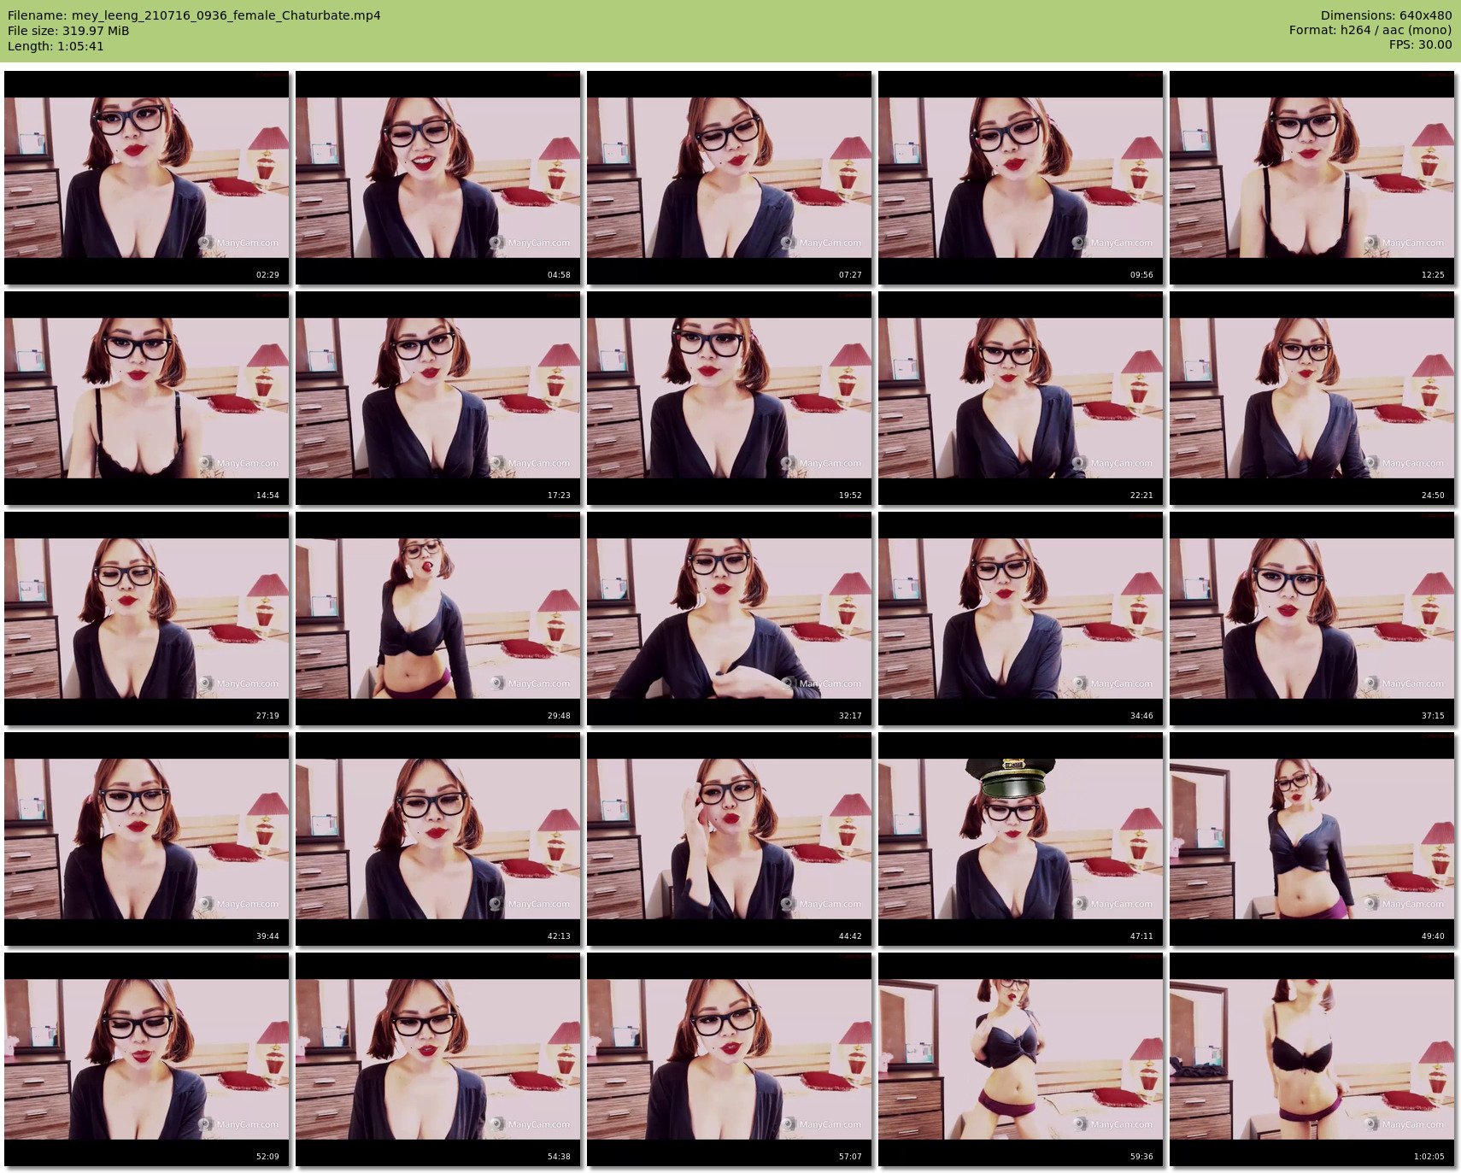Click the Dimensions 640x480 text
Viewport: 1461px width, 1173px height.
[1385, 15]
